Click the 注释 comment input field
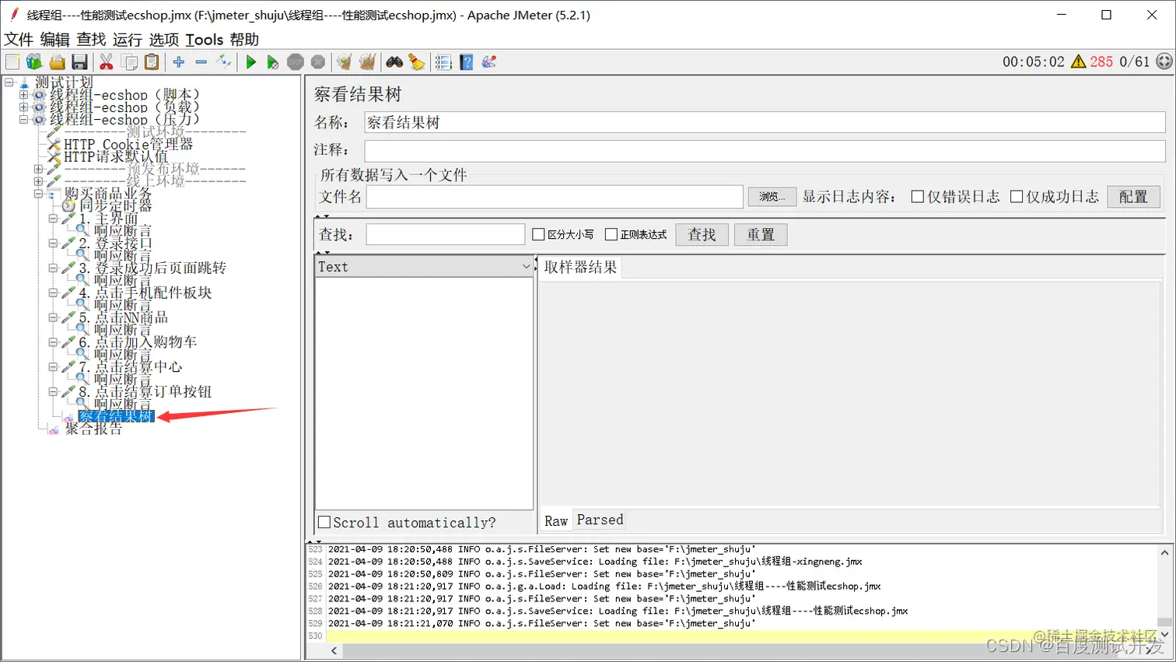The height and width of the screenshot is (662, 1176). [765, 150]
